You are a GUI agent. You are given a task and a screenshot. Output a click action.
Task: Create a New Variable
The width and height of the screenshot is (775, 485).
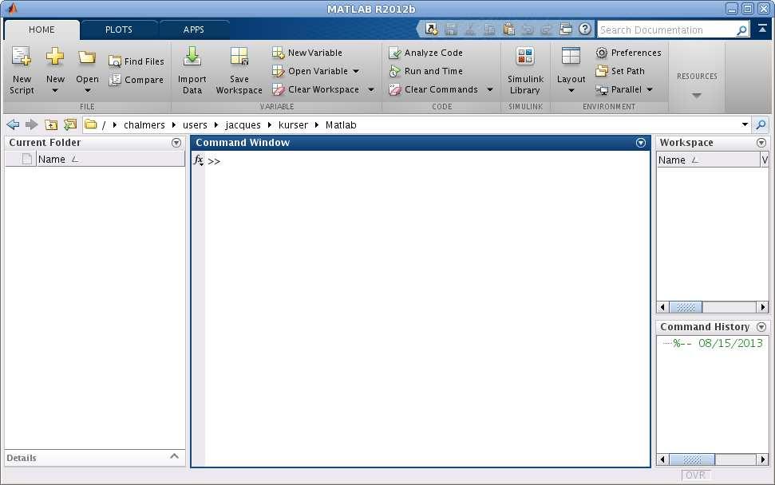tap(307, 53)
